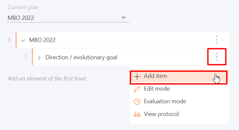
Task: Select the Direction / evolutionary goal label
Action: (x=81, y=57)
